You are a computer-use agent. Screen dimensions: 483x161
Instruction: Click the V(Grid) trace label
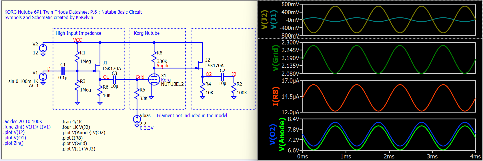coord(275,58)
